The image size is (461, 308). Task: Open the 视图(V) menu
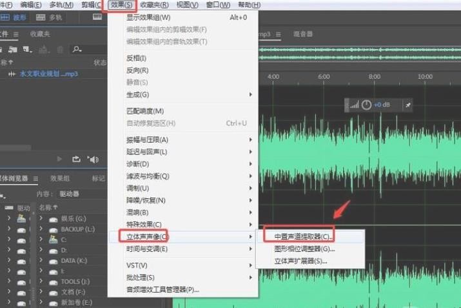click(x=187, y=5)
